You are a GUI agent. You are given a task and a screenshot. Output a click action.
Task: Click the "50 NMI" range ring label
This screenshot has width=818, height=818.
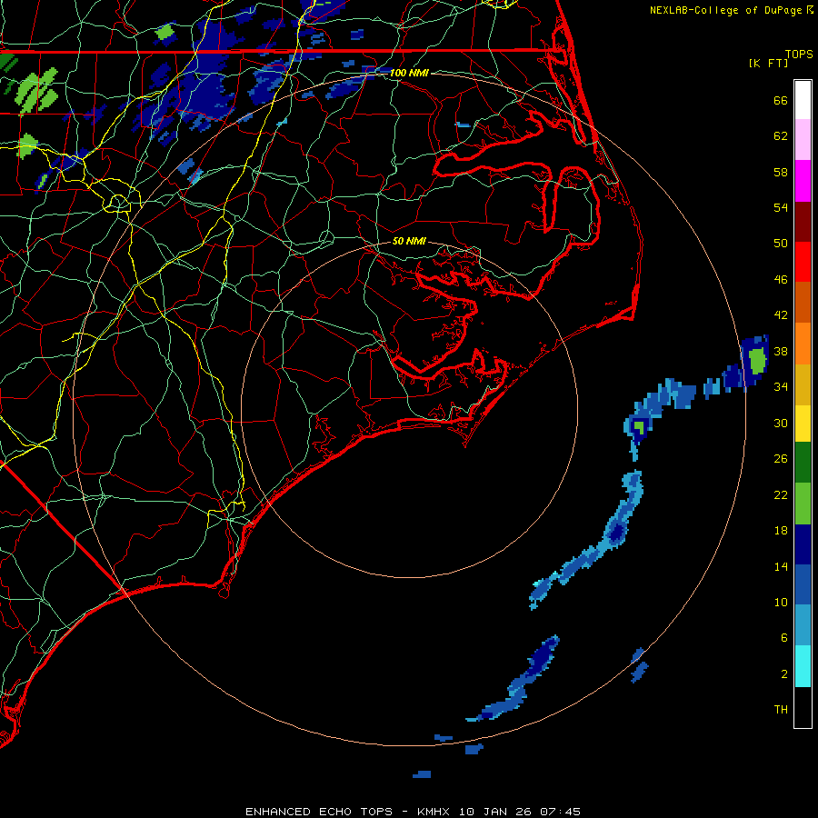409,241
